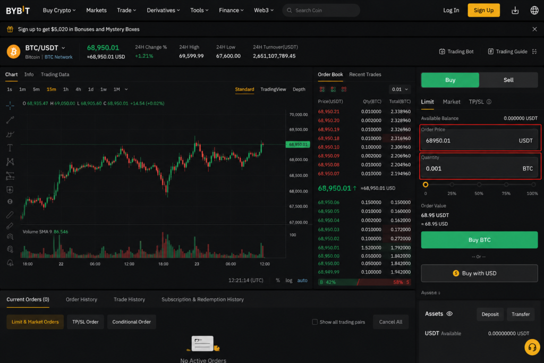Image resolution: width=544 pixels, height=363 pixels.
Task: Open the Trading Bot
Action: click(x=456, y=52)
